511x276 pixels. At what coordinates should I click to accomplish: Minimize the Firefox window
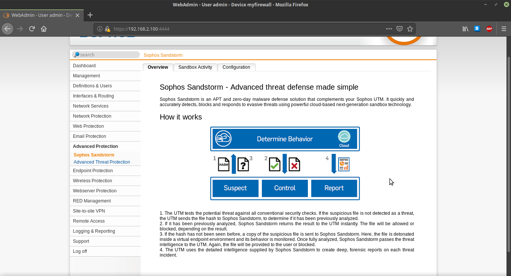[485, 4]
